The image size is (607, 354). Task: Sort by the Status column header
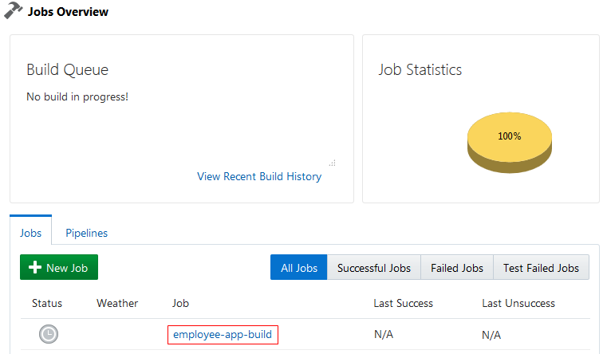(x=47, y=303)
